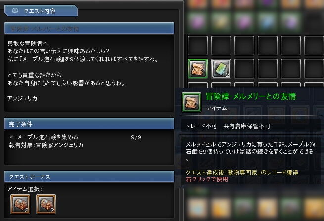Open the クエスト内容 tab
324x221 pixels.
click(x=41, y=11)
